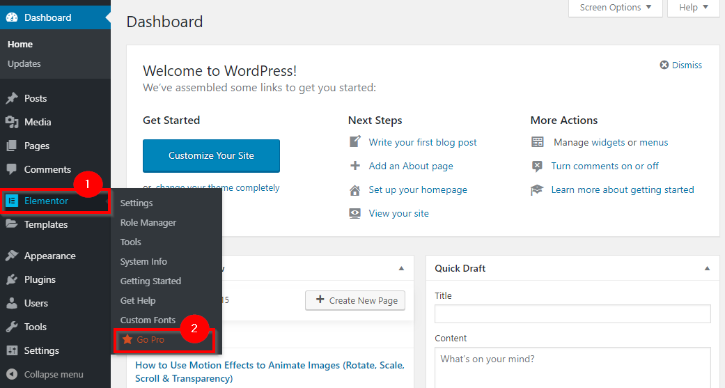
Task: Collapse the Quick Draft panel arrow
Action: [x=707, y=268]
